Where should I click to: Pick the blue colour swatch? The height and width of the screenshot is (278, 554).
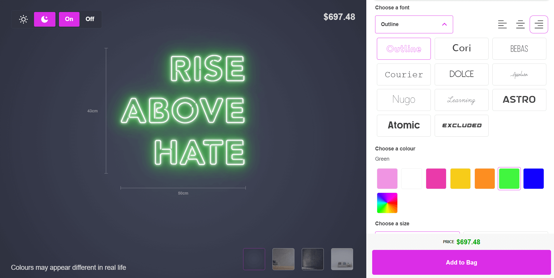[x=533, y=179]
